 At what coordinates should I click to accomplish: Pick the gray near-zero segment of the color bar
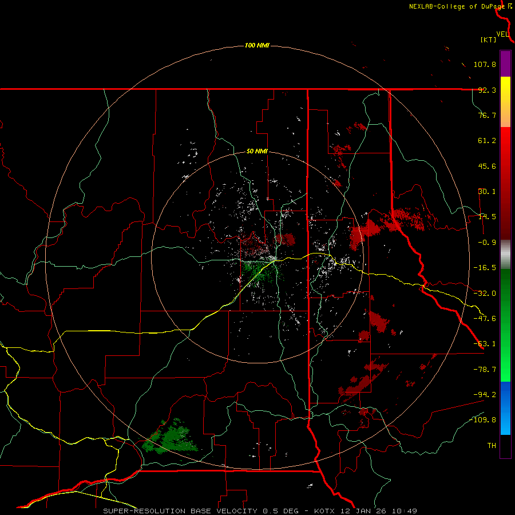point(505,255)
